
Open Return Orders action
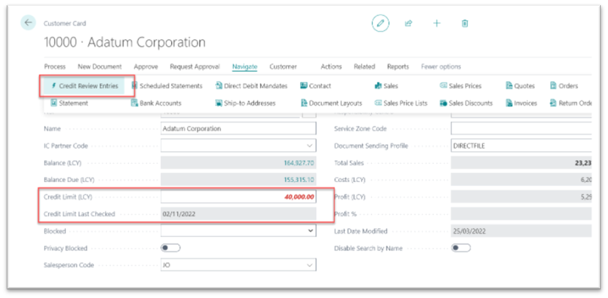click(x=571, y=103)
